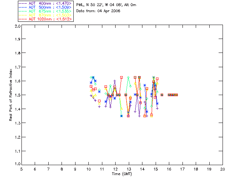Click the 'Data from: 04 Apr 2006' text
This screenshot has height=183, width=229.
(98, 11)
